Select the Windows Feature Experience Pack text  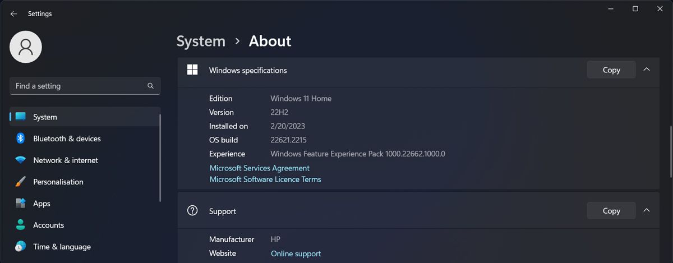[358, 154]
